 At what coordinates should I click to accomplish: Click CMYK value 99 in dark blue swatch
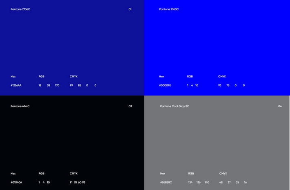[71, 86]
